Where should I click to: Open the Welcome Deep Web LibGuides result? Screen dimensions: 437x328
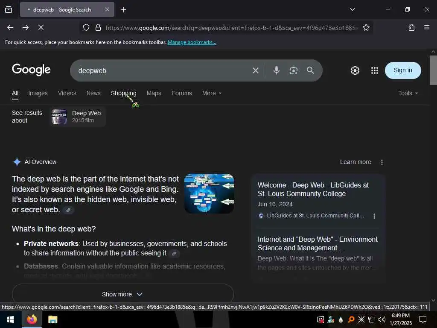(x=313, y=189)
